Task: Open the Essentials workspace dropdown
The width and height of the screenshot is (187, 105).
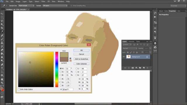Action: pyautogui.click(x=178, y=6)
